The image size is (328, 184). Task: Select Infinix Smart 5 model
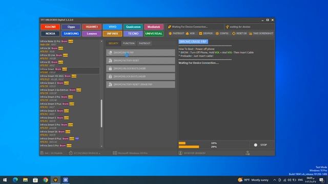coord(70,119)
